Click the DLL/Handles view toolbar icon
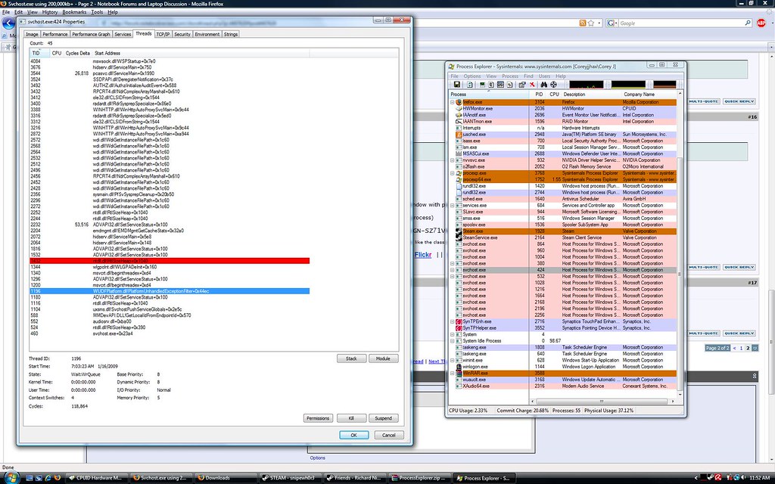 point(509,85)
